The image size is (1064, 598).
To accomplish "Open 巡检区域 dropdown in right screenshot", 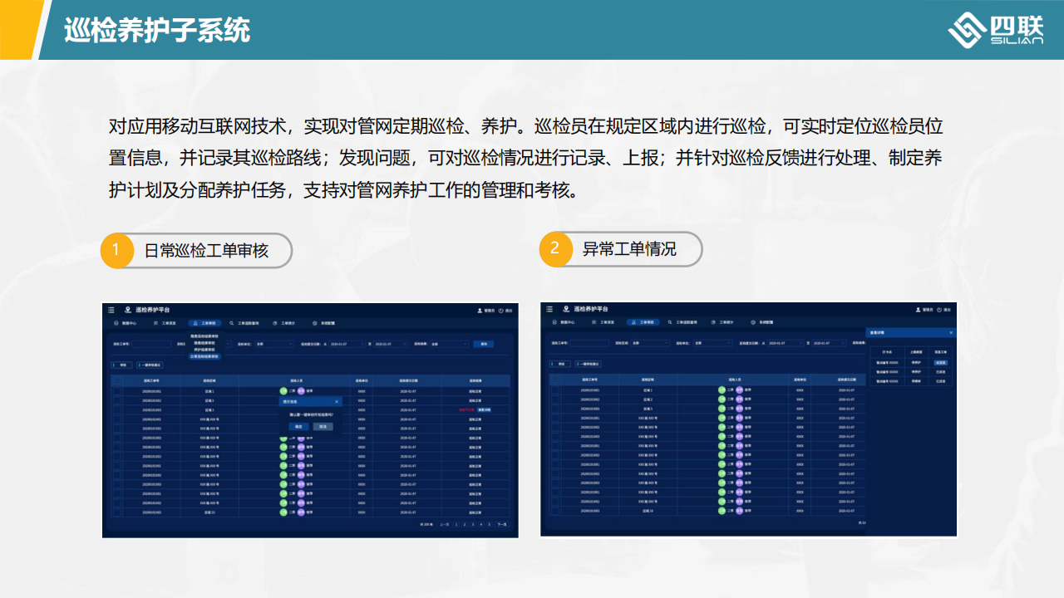I will (650, 343).
